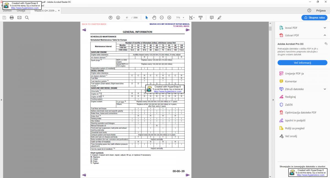Image resolution: width=330 pixels, height=178 pixels.
Task: Click the SCHEDULED MAINTENANCE heading
Action: 103,36
